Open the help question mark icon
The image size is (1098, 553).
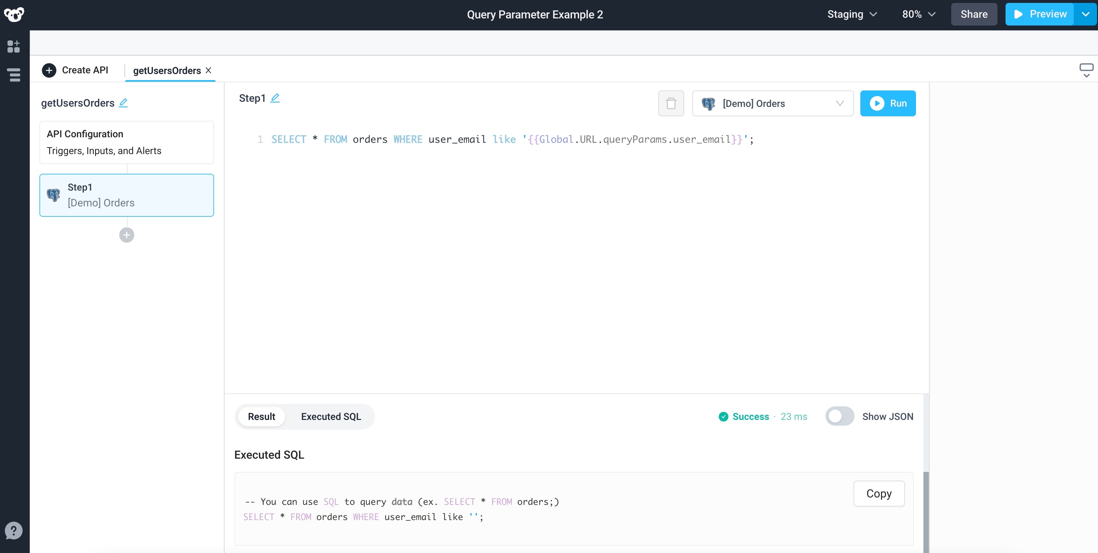[14, 530]
